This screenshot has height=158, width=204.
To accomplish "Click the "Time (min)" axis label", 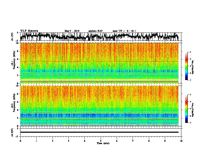I will (x=103, y=143).
